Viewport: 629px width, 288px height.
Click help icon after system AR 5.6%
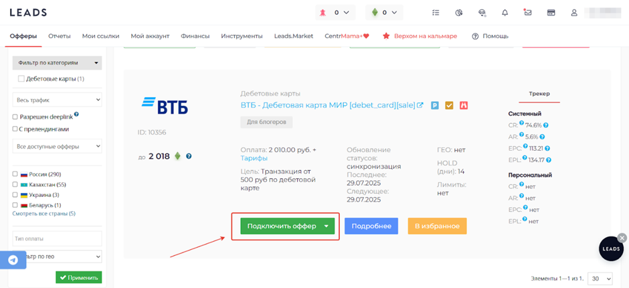(x=543, y=137)
